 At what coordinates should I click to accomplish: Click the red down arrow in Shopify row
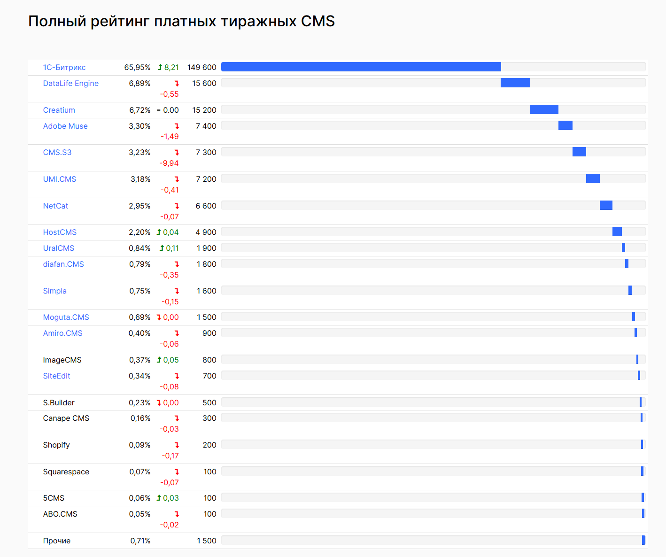pyautogui.click(x=177, y=445)
